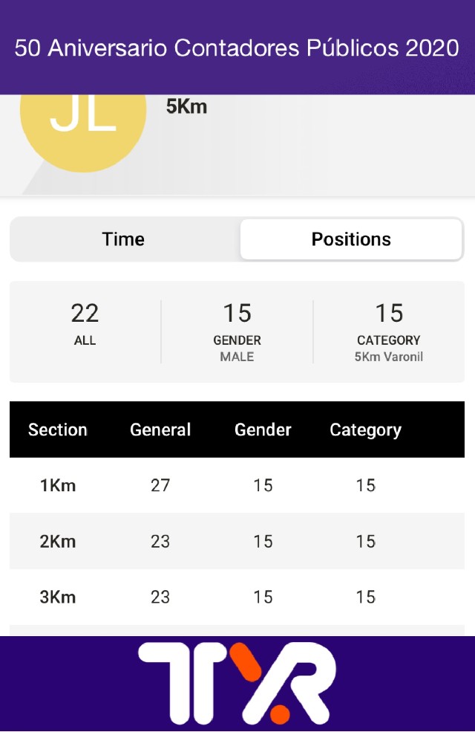Screen dimensions: 475x732
Task: Tap the 50 Aniversario Contadores Públicos title
Action: point(237,48)
